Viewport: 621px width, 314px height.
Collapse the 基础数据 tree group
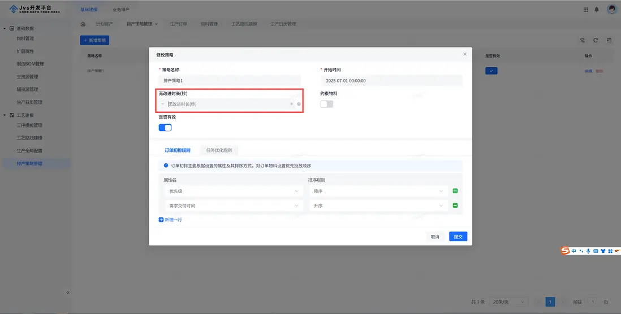coord(5,28)
